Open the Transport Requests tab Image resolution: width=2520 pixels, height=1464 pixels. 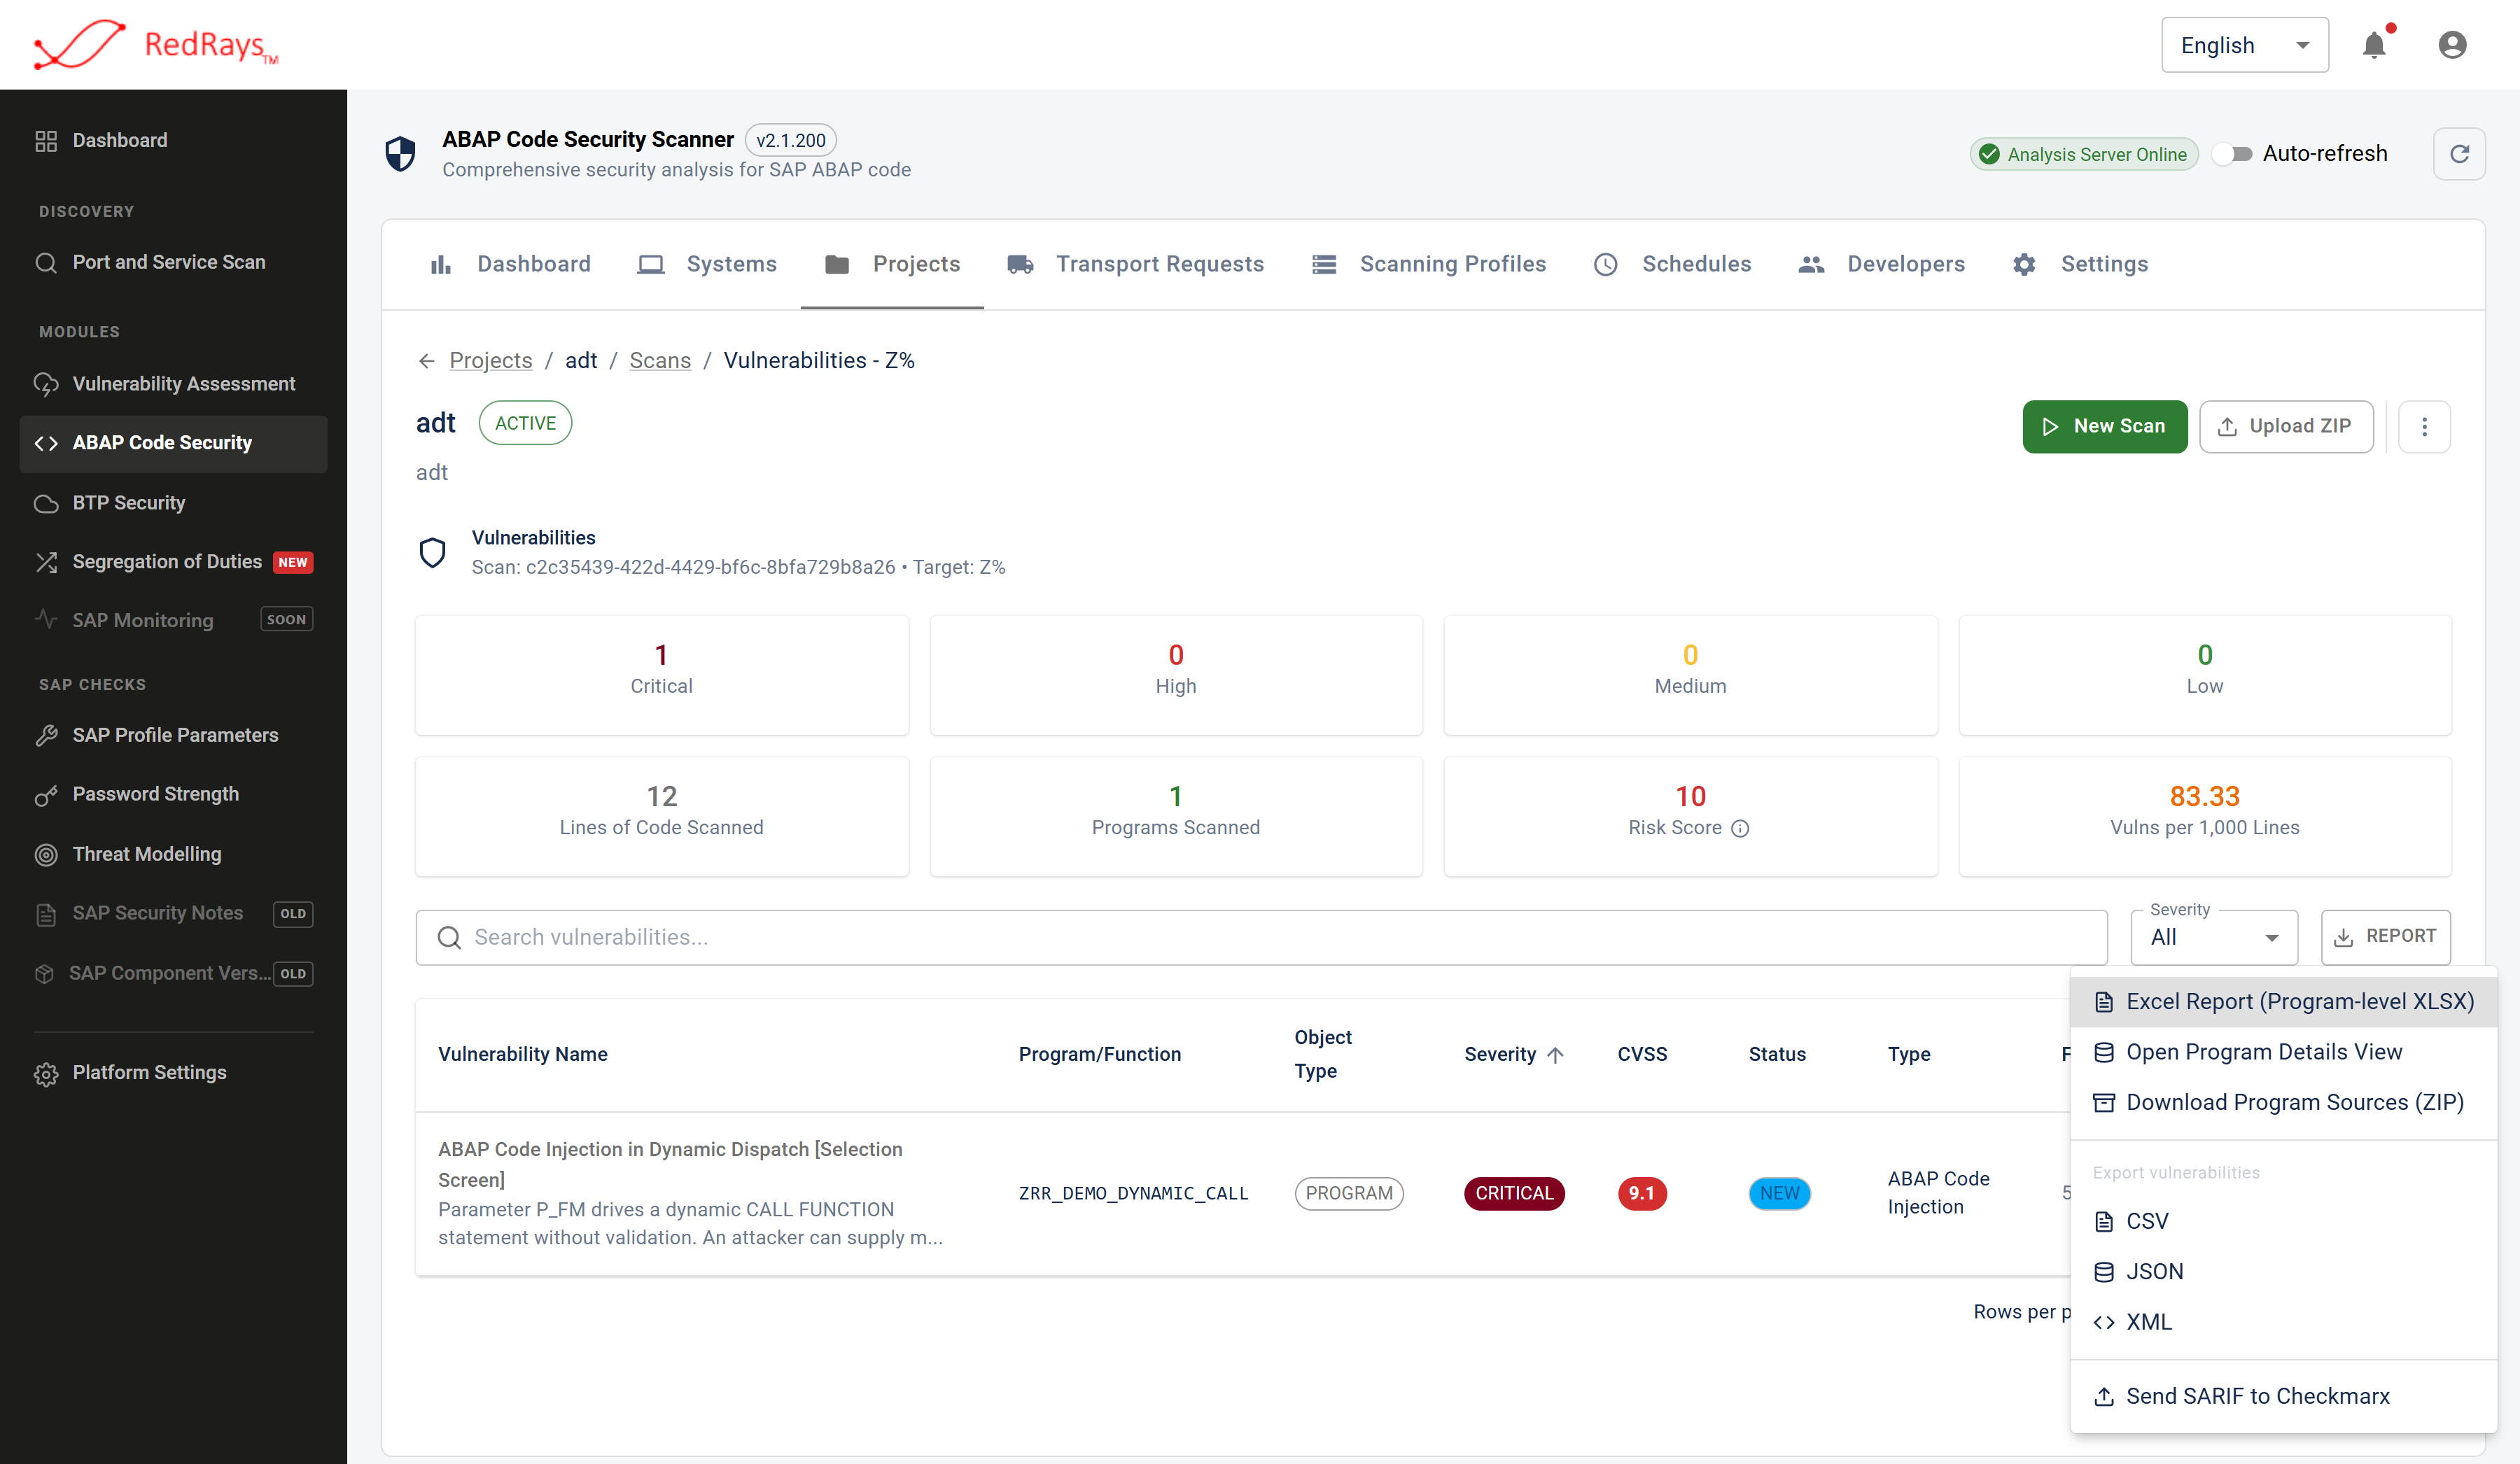(x=1136, y=264)
